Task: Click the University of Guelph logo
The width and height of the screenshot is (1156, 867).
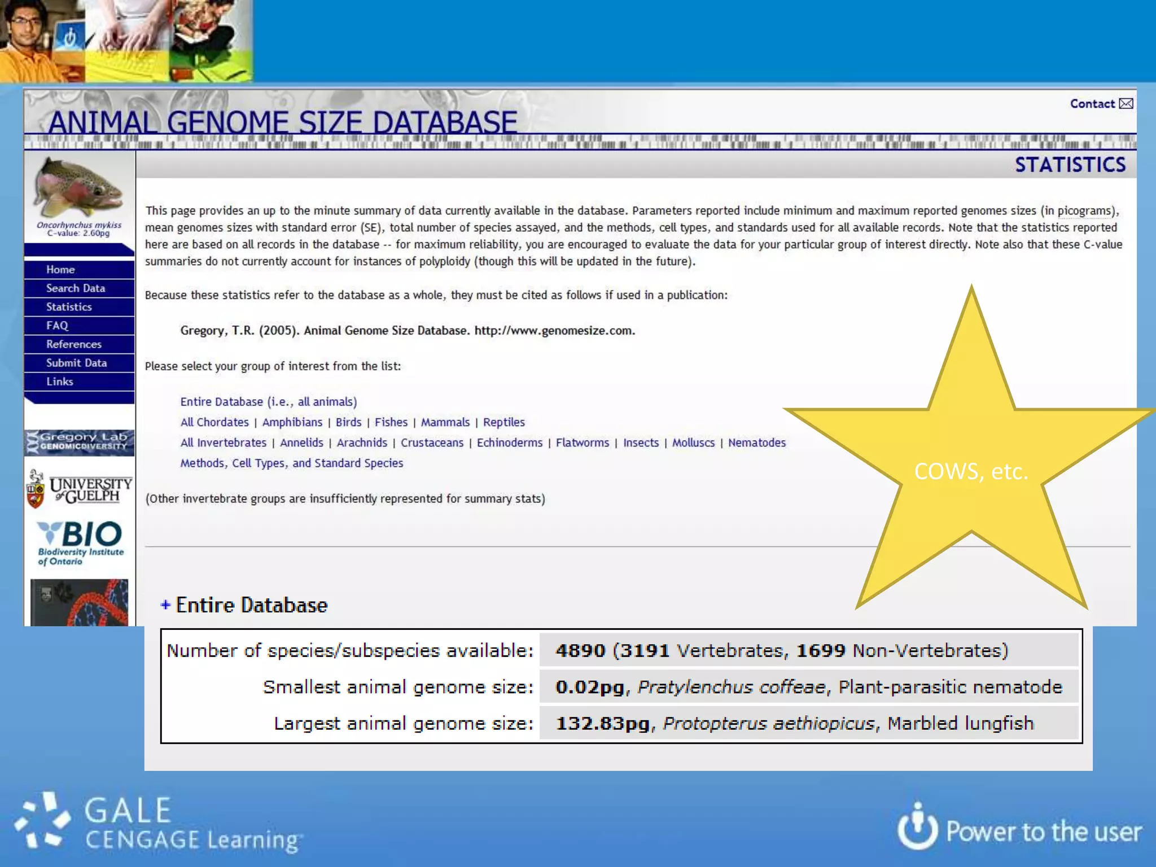Action: tap(80, 489)
